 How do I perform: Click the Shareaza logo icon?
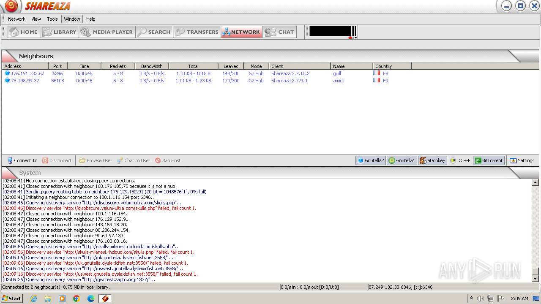tap(11, 6)
